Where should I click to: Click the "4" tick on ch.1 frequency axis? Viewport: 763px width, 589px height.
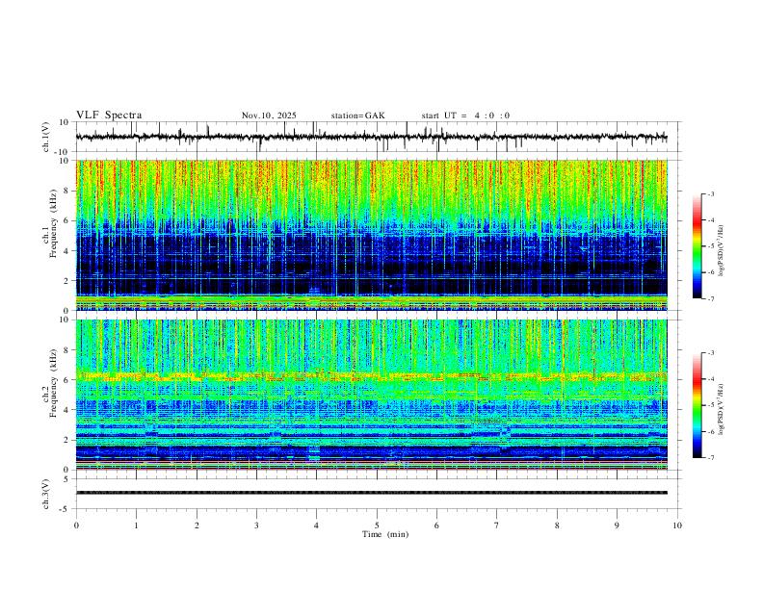point(66,251)
